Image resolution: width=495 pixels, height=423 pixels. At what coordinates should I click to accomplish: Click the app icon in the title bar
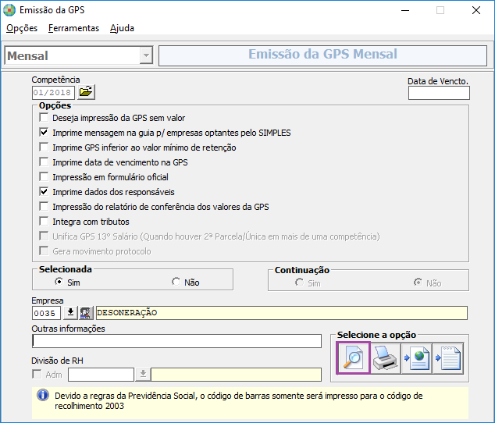(x=9, y=10)
